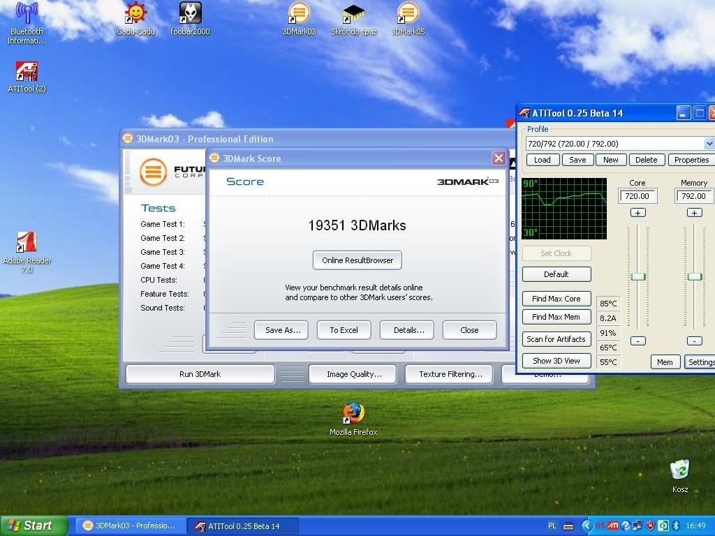
Task: Click Details... in score dialog
Action: [408, 330]
